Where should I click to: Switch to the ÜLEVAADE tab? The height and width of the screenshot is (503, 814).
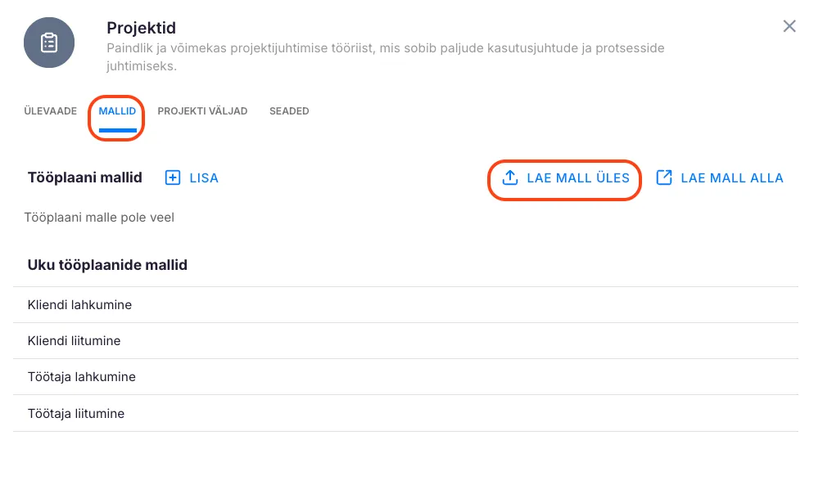[50, 111]
